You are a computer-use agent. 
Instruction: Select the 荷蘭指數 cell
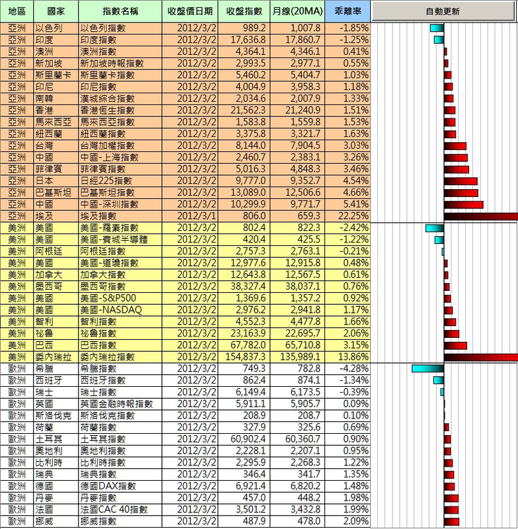pyautogui.click(x=120, y=427)
